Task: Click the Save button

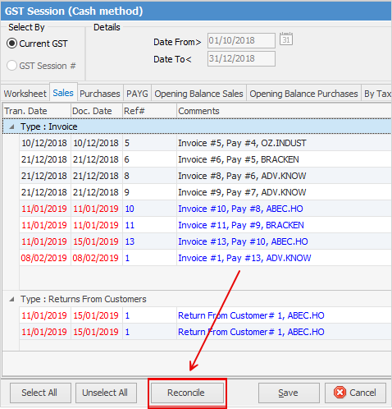Action: click(x=289, y=393)
